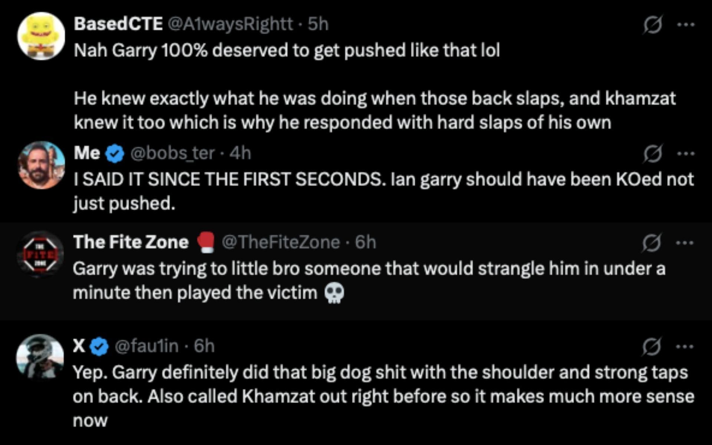The height and width of the screenshot is (445, 712).
Task: Click the @TheFiteZone handle link
Action: pyautogui.click(x=280, y=242)
